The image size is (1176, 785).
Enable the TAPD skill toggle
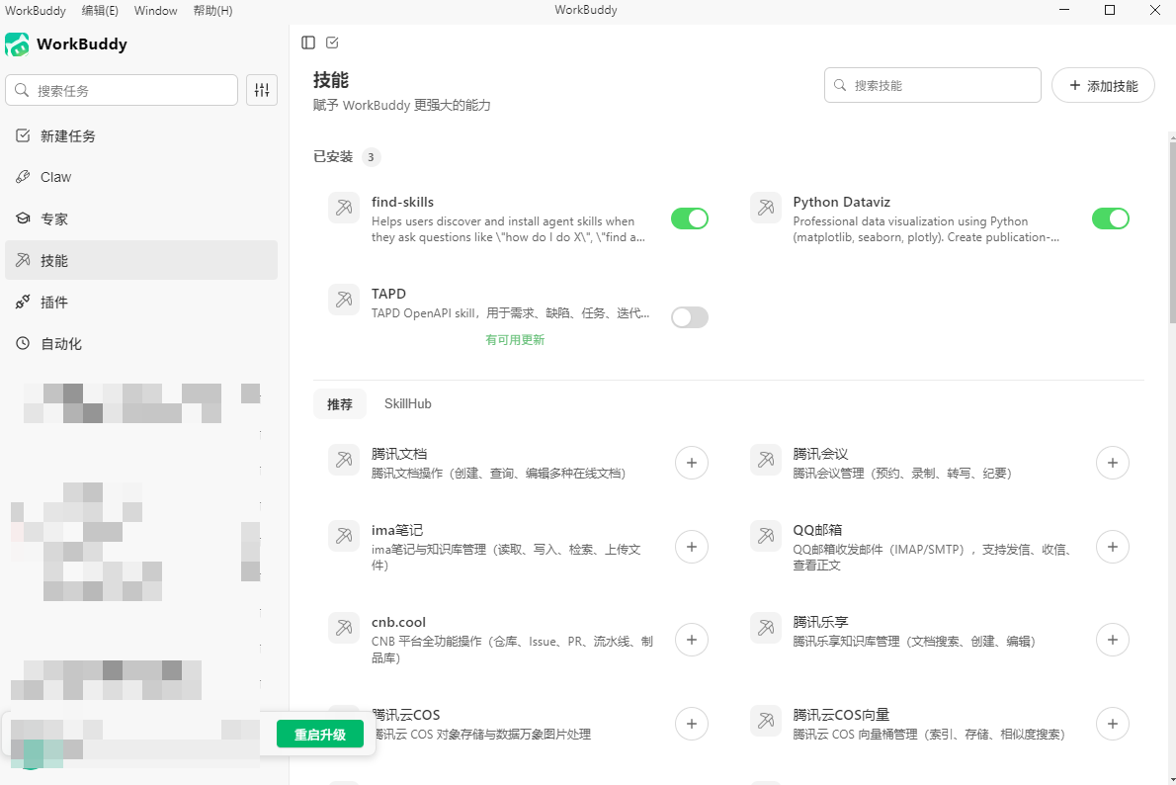pyautogui.click(x=689, y=317)
